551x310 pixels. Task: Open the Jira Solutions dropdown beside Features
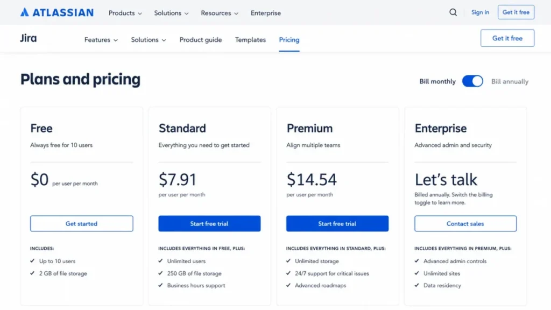click(x=149, y=40)
